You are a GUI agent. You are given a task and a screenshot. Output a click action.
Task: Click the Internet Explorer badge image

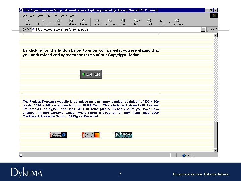pyautogui.click(x=58, y=135)
